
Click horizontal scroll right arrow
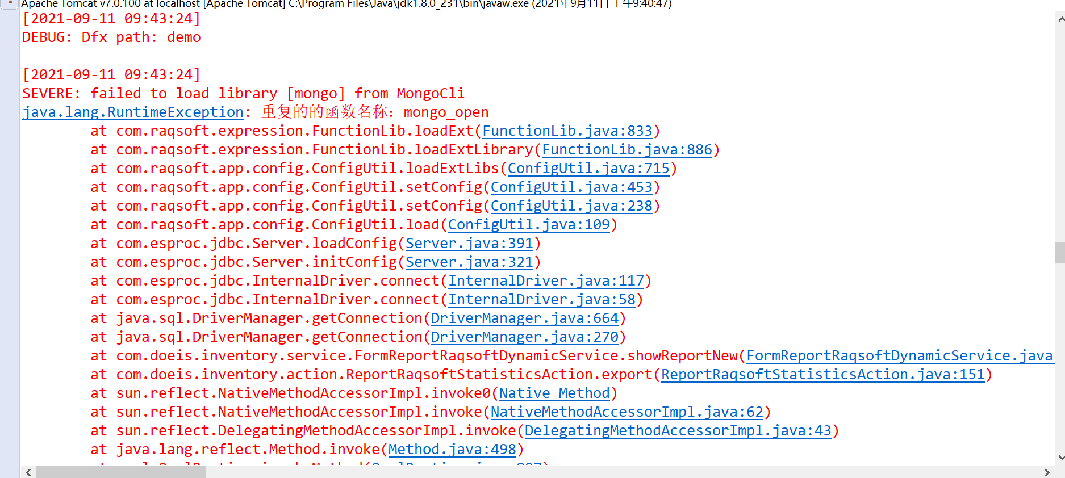click(1047, 472)
